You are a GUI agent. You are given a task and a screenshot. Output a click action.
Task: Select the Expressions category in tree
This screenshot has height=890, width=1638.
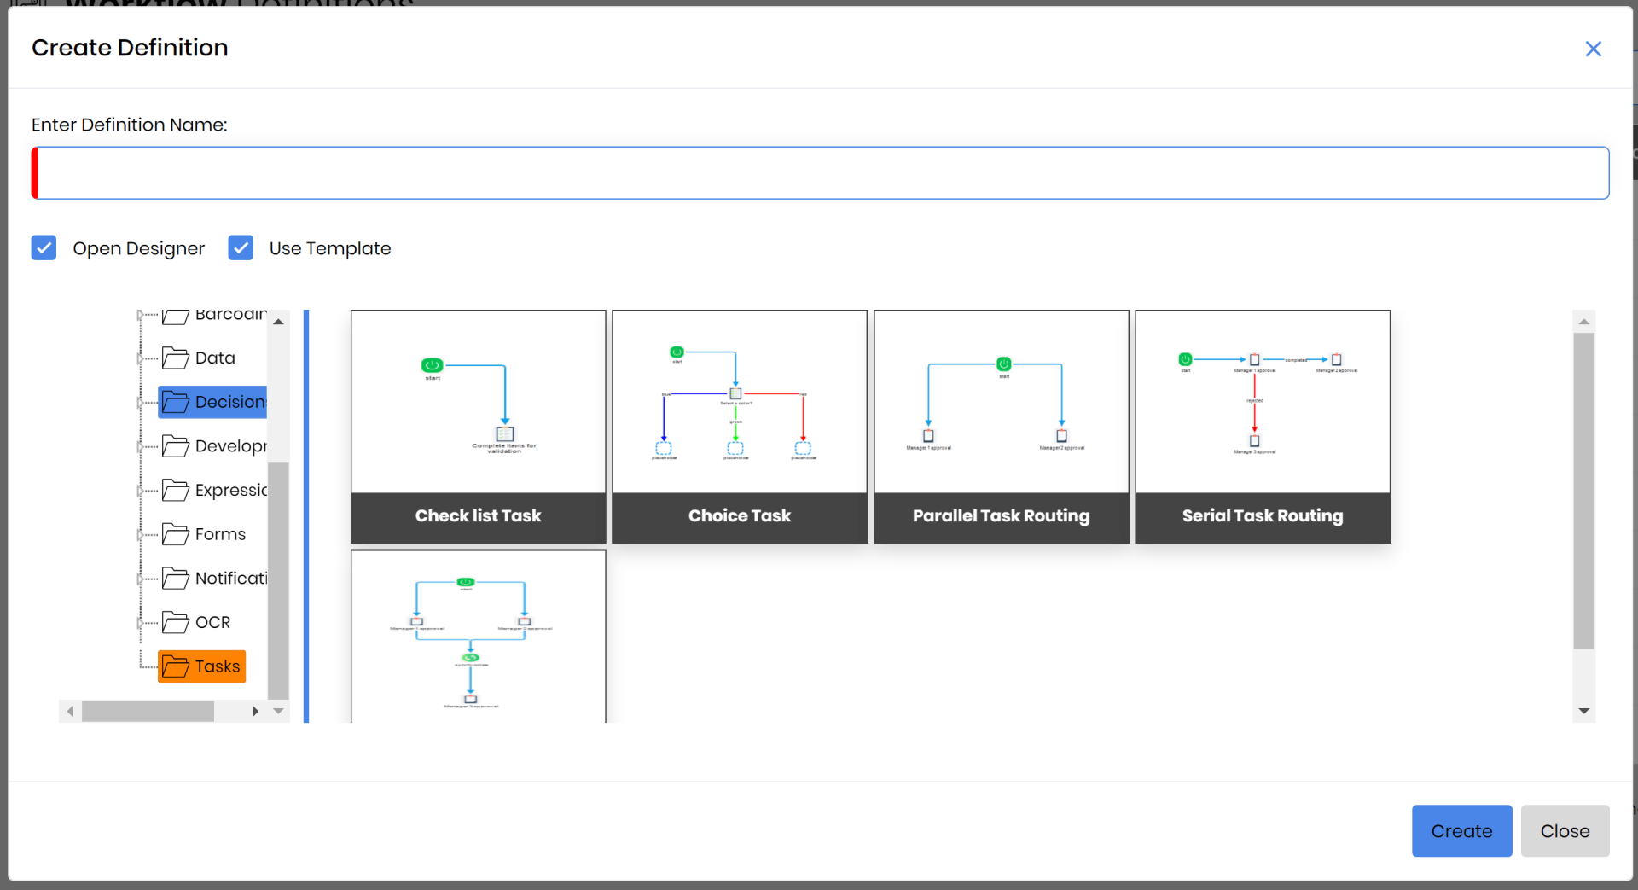tap(230, 491)
